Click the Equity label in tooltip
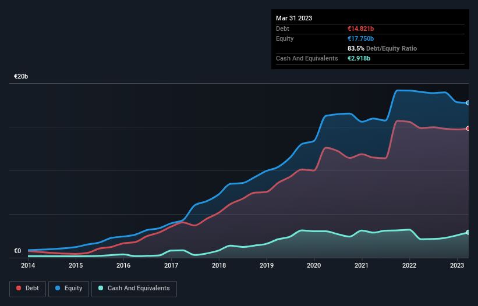 point(285,38)
